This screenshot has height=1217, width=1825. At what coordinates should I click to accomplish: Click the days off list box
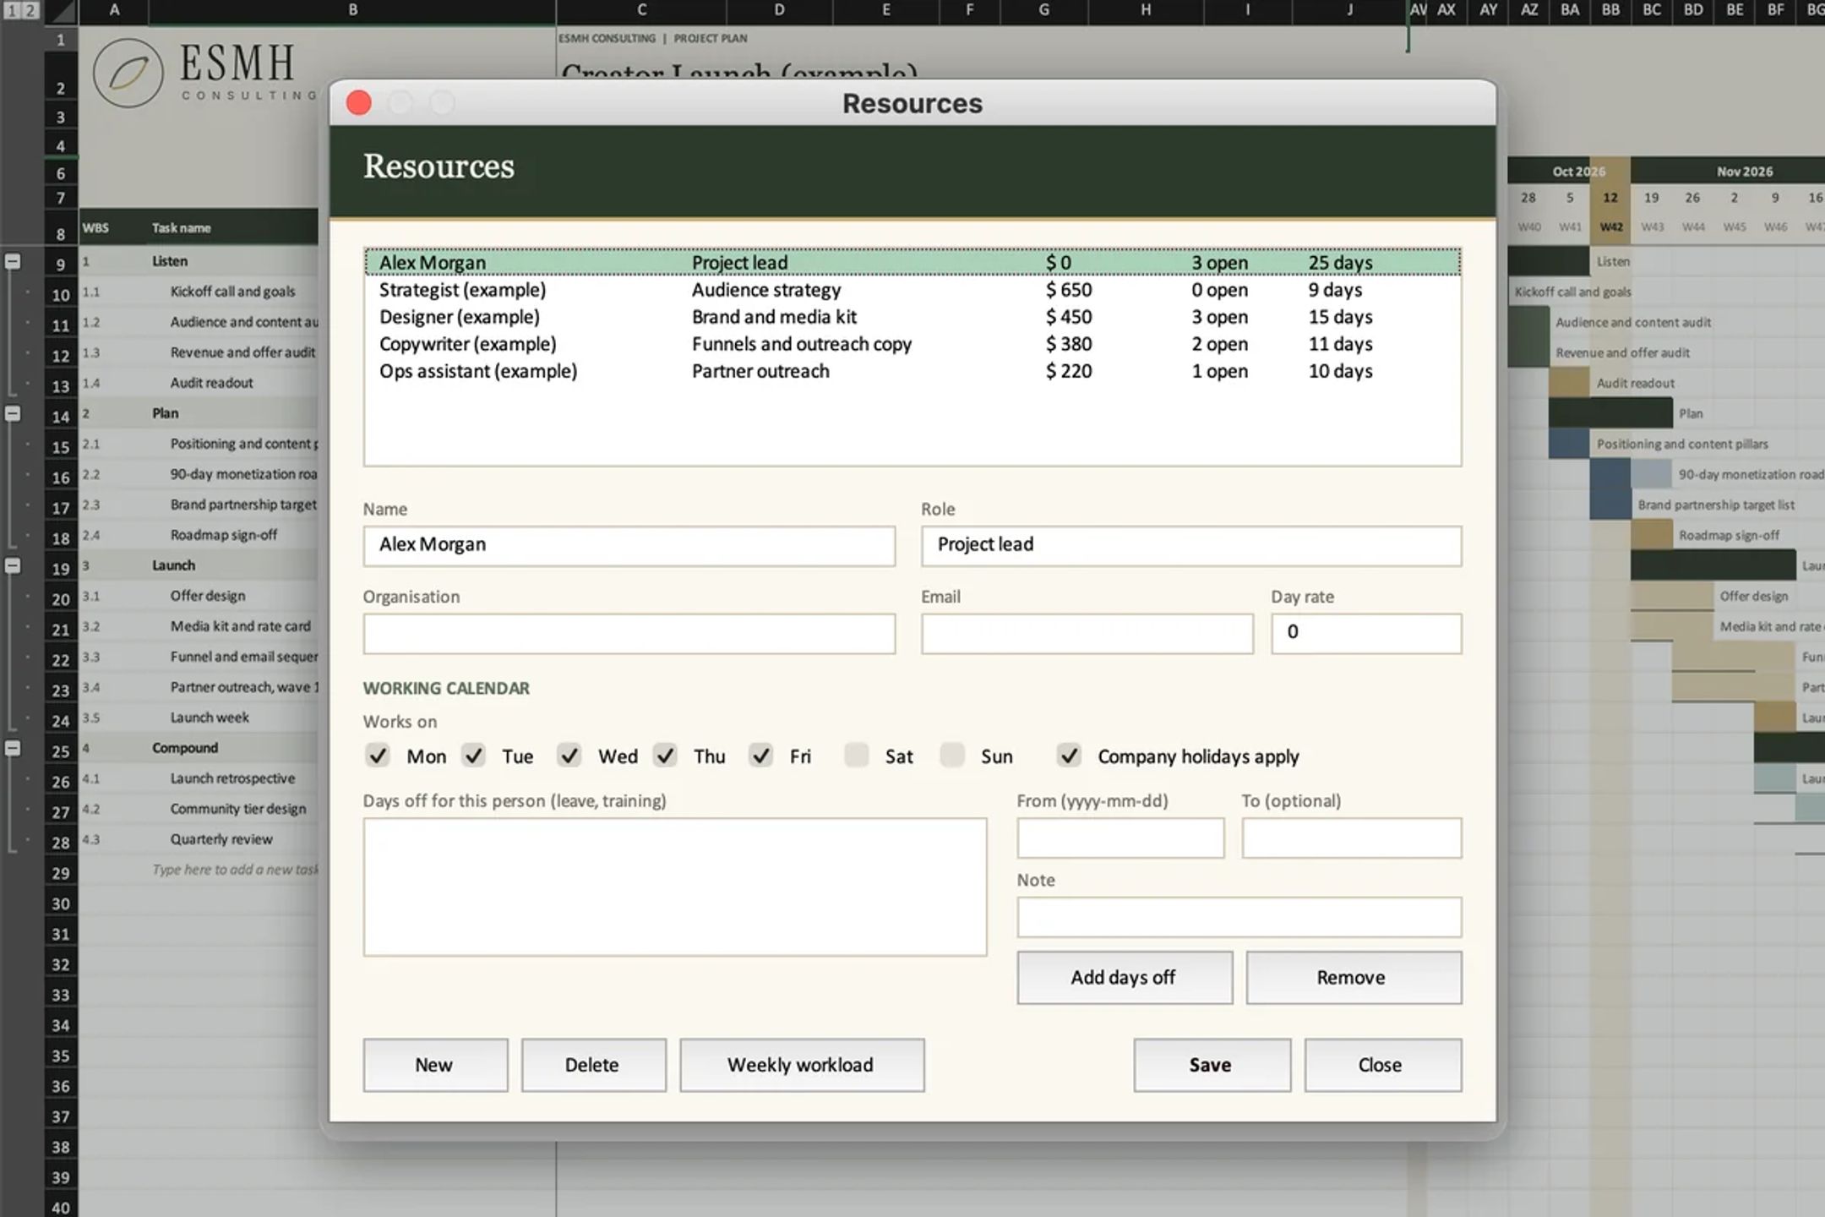tap(675, 887)
